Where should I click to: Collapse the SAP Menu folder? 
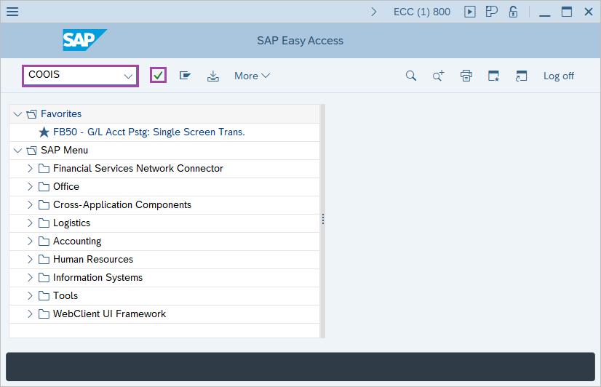[17, 150]
